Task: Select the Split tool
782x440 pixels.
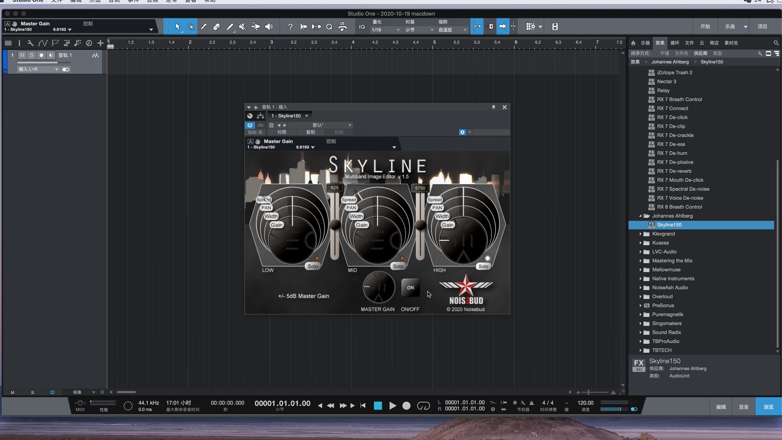Action: click(204, 27)
